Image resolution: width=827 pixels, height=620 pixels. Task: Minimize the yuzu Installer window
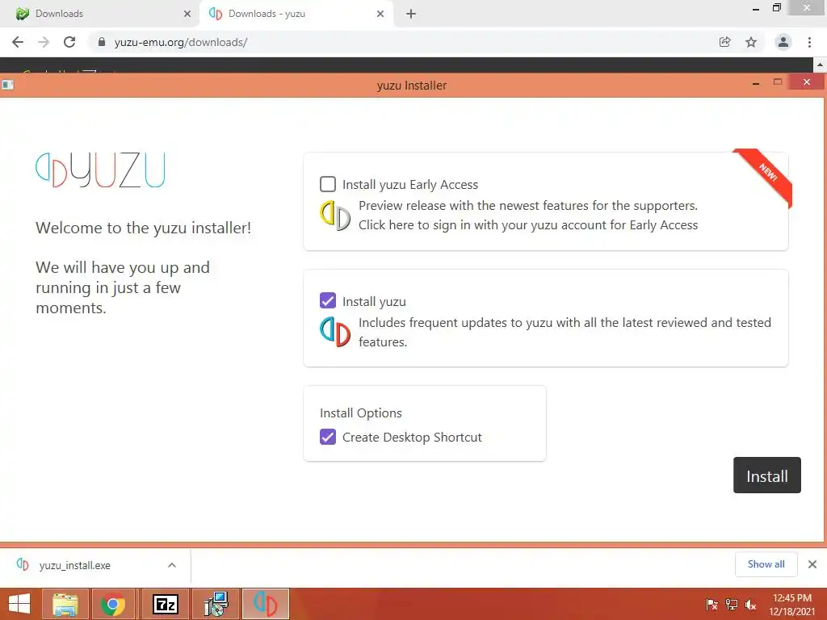(756, 83)
